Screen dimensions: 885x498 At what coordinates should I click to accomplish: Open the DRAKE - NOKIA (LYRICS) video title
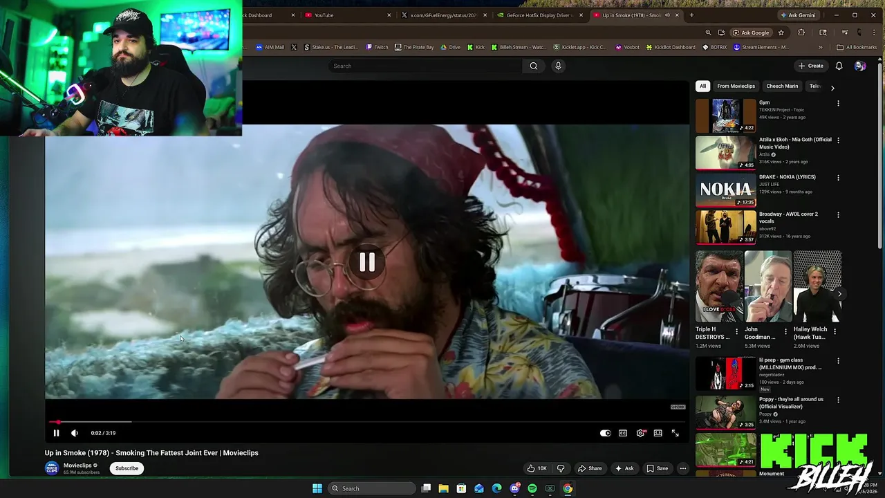pos(787,177)
